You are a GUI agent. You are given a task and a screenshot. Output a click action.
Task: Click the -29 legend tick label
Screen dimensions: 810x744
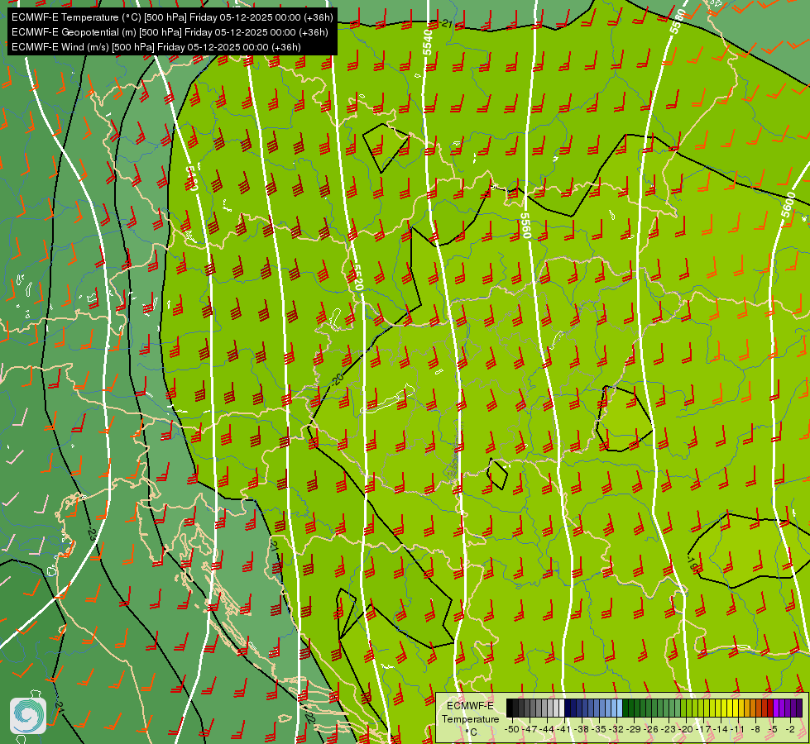coord(634,729)
